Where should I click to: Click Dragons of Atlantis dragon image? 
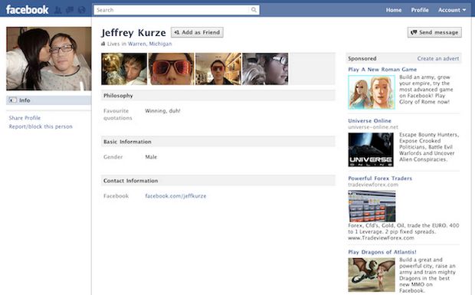pyautogui.click(x=372, y=275)
